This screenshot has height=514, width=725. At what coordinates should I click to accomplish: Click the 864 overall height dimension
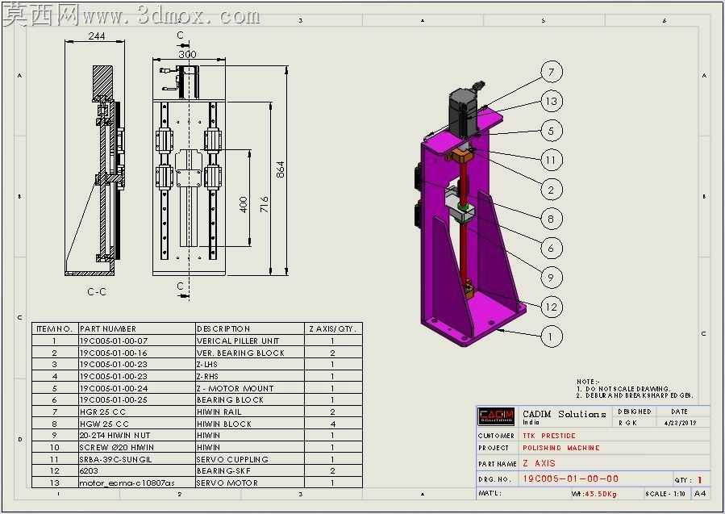(280, 169)
